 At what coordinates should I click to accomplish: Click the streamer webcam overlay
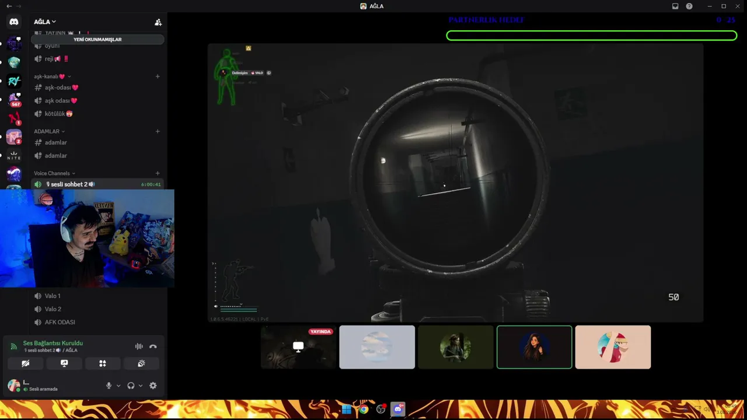[87, 239]
